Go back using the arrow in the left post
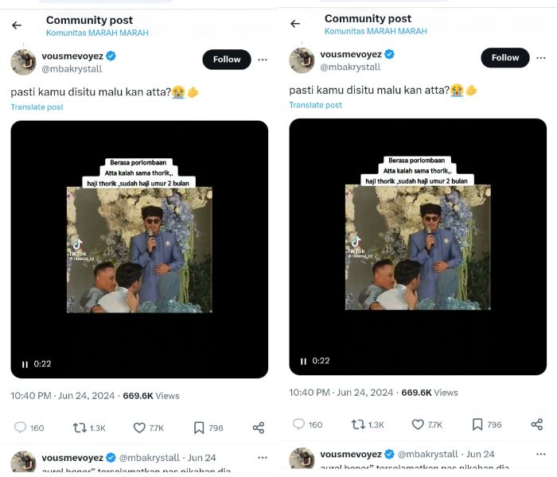The height and width of the screenshot is (477, 557). (17, 25)
